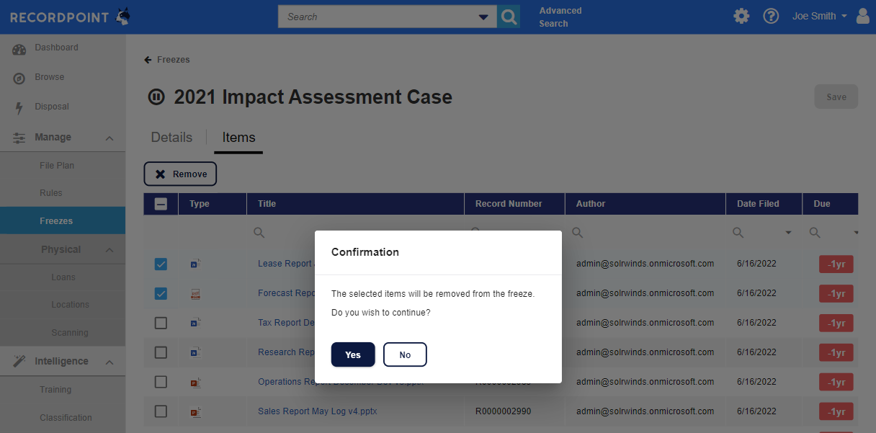Open Freezes in the sidebar menu
The width and height of the screenshot is (876, 433).
tap(56, 221)
